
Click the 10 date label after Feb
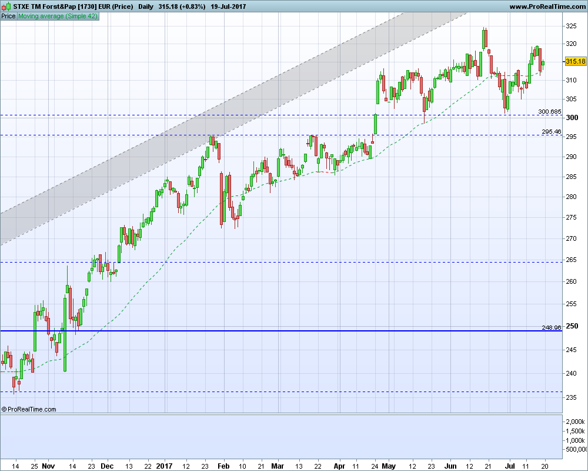(243, 466)
